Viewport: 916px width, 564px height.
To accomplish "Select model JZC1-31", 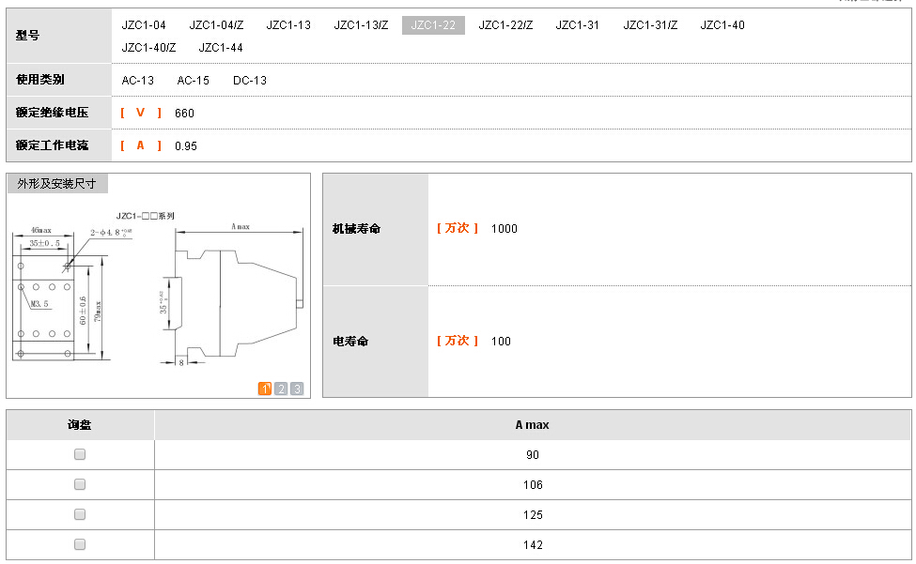I will 577,25.
